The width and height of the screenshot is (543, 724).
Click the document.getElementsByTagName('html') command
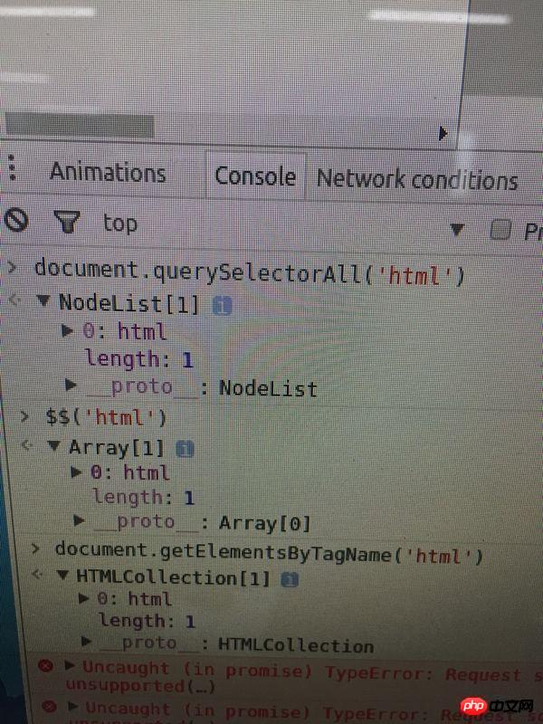click(x=269, y=553)
